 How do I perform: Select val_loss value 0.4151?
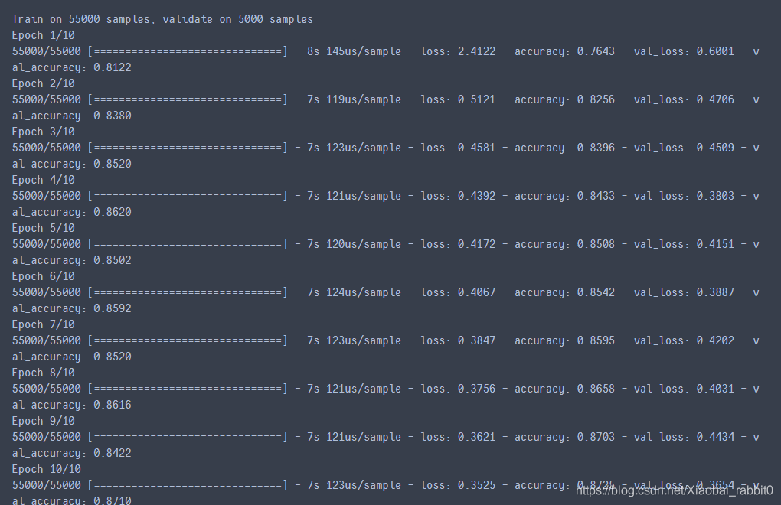click(715, 244)
